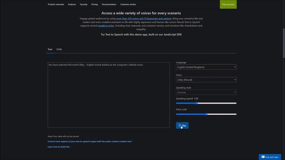Screen dimensions: 285x160
Task: Open Customer stories navigation link
Action: click(128, 4)
